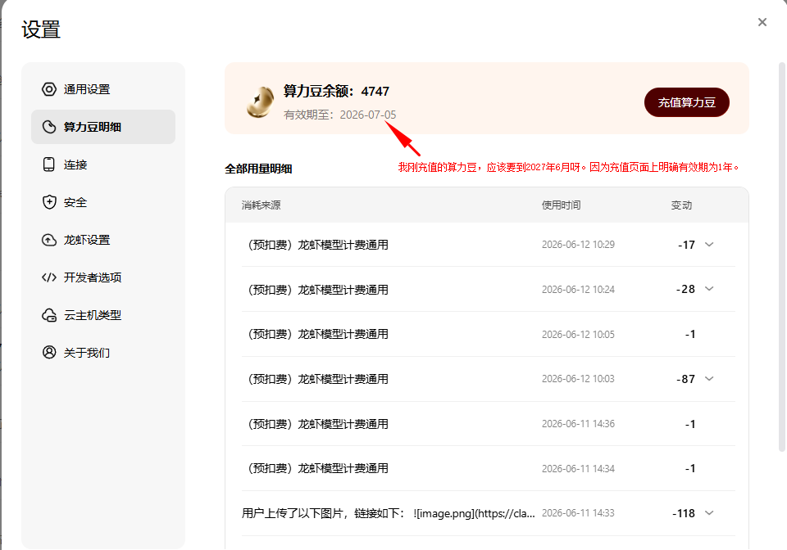This screenshot has height=550, width=787.
Task: Click the 开发者选项 code icon
Action: (49, 277)
